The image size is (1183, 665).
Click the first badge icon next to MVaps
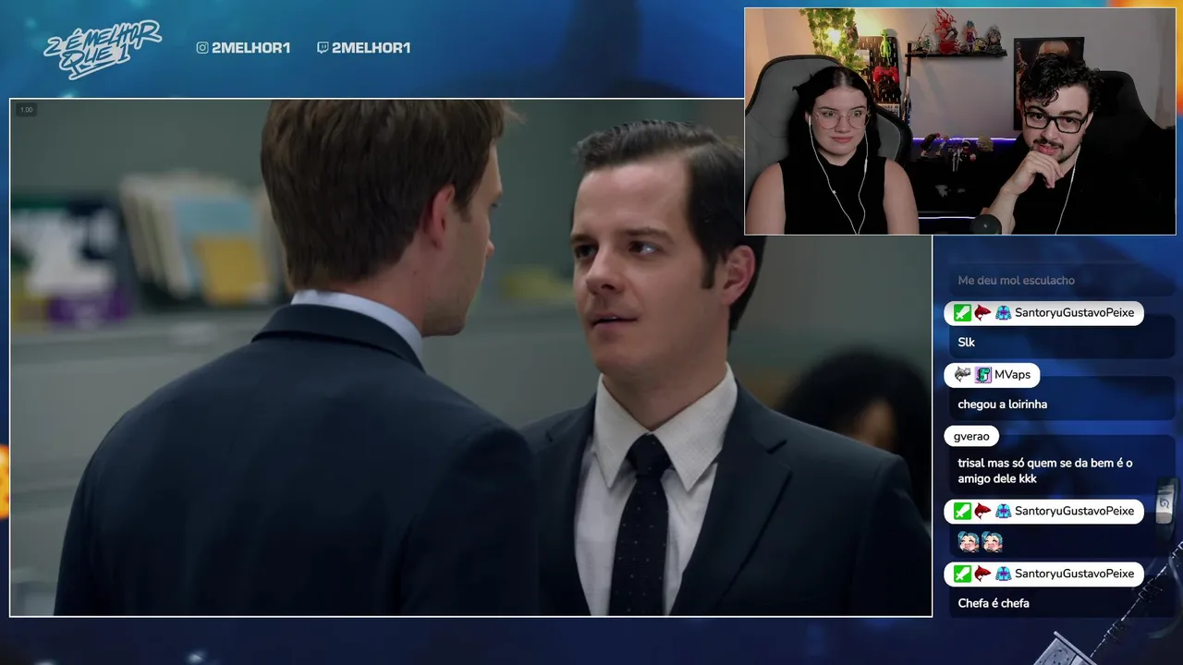tap(962, 375)
